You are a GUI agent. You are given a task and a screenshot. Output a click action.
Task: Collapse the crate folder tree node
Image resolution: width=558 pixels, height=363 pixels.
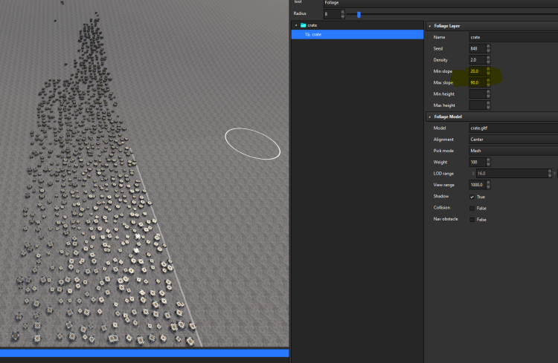click(x=295, y=25)
